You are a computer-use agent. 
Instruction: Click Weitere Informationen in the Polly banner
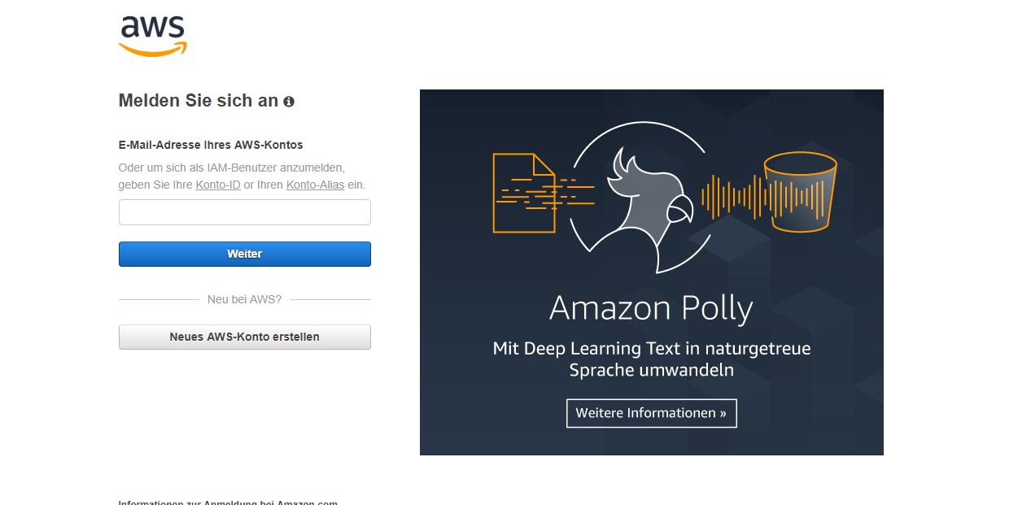pyautogui.click(x=651, y=413)
